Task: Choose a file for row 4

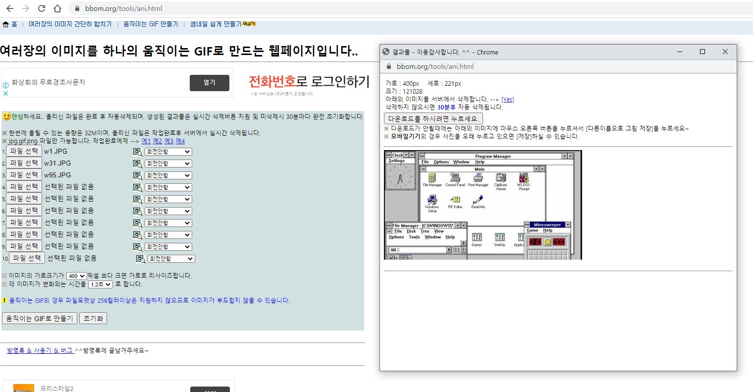Action: coord(24,187)
